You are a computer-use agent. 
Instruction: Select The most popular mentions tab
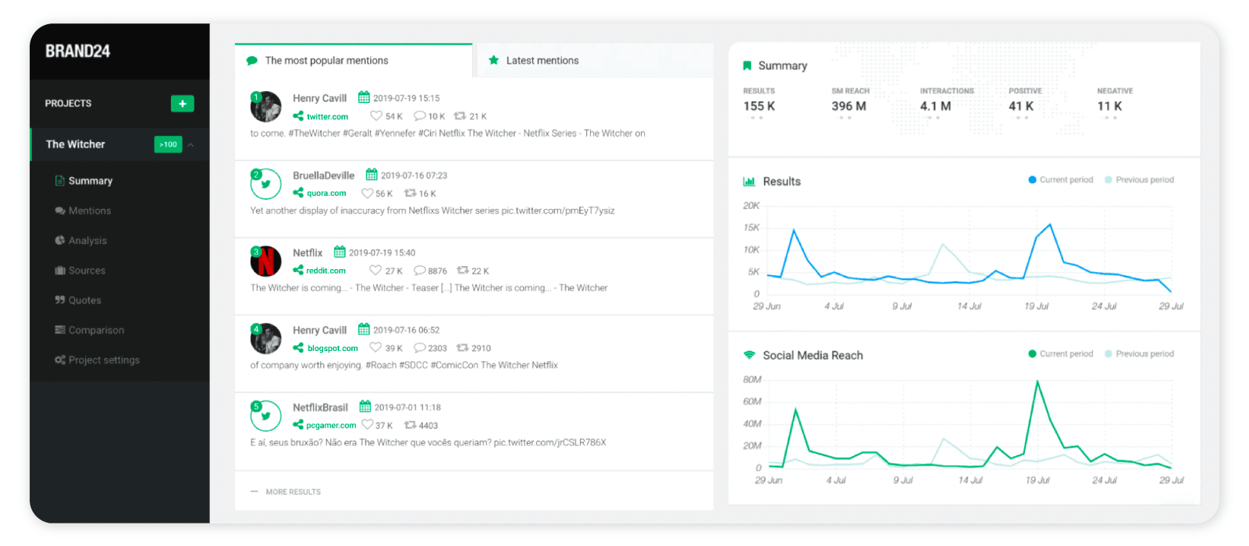(326, 61)
